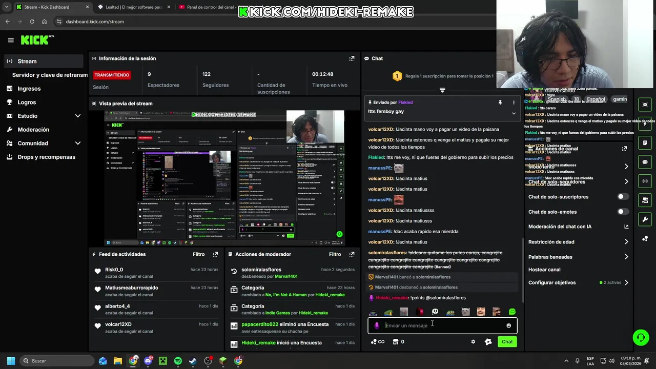Image resolution: width=656 pixels, height=369 pixels.
Task: Open the hamburger sidebar menu
Action: (x=11, y=40)
